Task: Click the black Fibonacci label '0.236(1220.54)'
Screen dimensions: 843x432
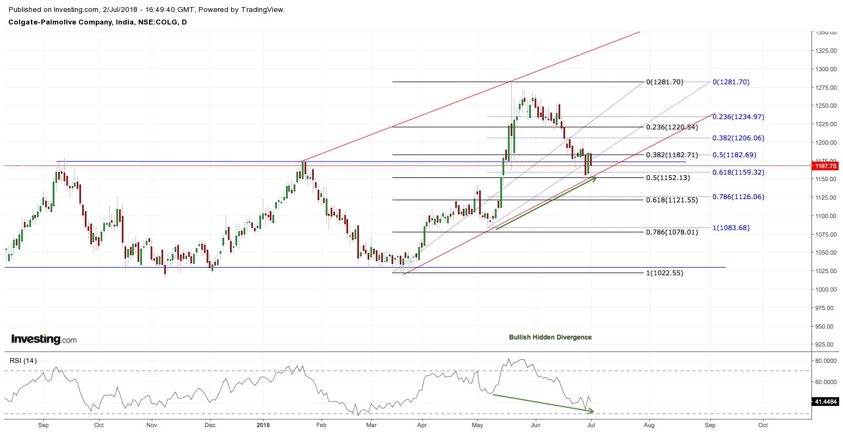Action: tap(672, 127)
